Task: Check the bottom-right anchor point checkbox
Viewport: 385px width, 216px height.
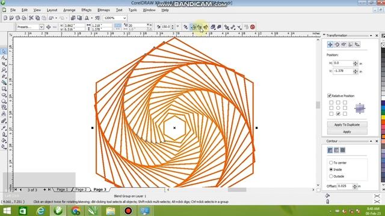Action: [345, 113]
